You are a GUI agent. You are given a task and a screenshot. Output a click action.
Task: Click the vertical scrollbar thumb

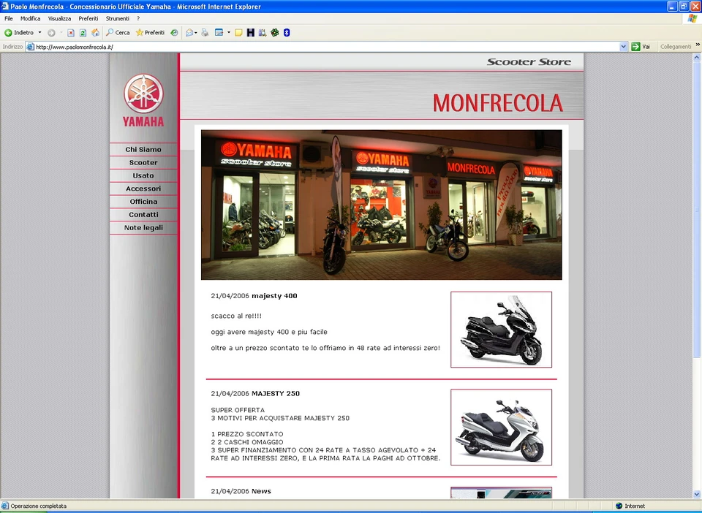697,209
